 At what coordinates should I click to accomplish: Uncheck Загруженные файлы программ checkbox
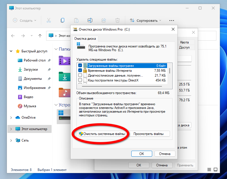click(x=80, y=65)
